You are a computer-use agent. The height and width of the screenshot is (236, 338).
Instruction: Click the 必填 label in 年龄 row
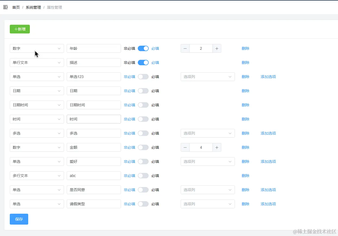coord(155,48)
